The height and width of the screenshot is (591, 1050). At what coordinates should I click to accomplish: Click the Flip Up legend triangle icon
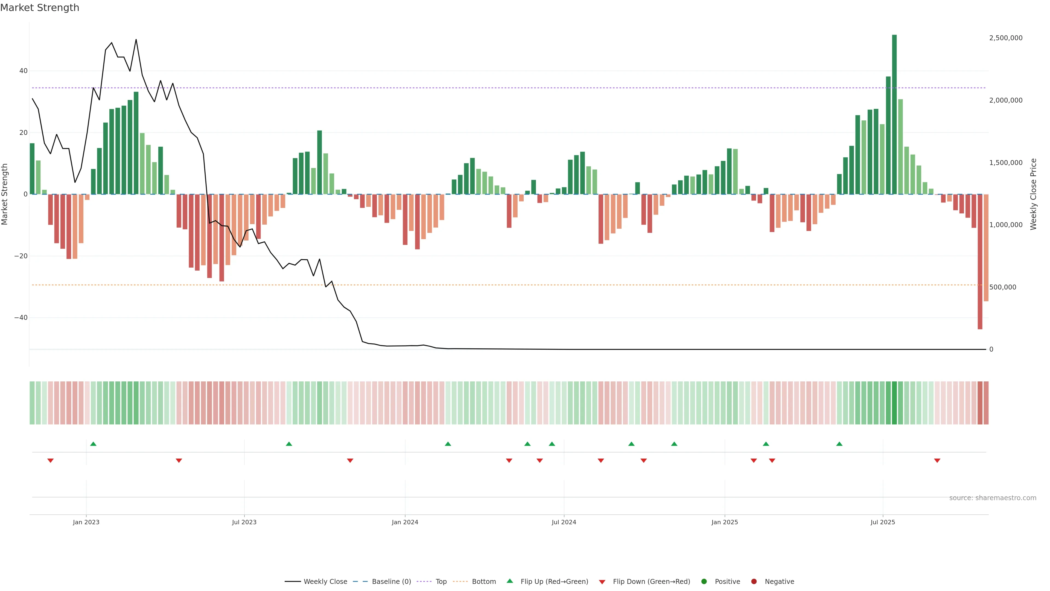click(x=509, y=581)
